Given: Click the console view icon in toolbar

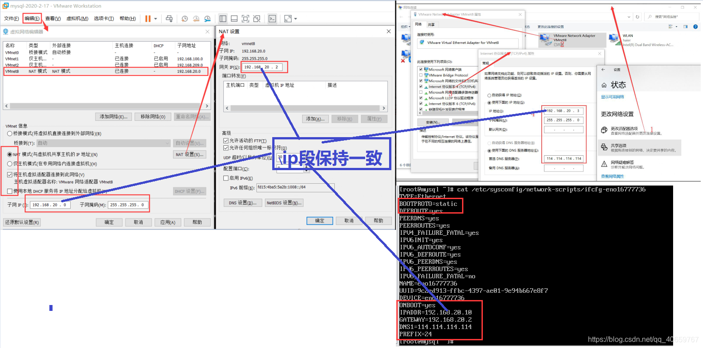Looking at the screenshot, I should pyautogui.click(x=272, y=19).
